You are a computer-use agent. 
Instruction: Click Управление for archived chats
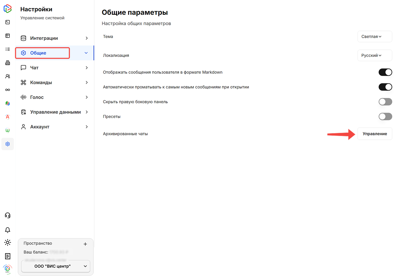click(x=374, y=134)
